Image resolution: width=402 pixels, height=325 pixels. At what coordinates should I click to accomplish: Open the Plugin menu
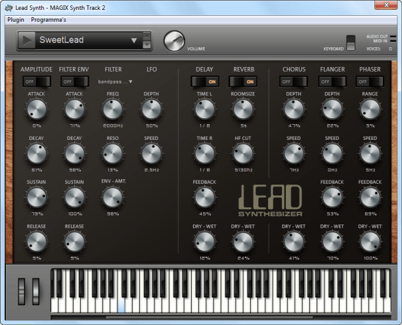click(x=16, y=20)
